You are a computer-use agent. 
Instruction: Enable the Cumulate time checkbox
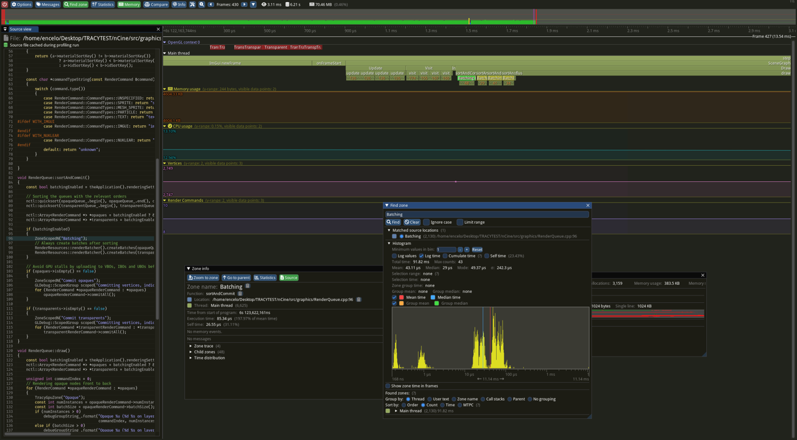click(445, 256)
